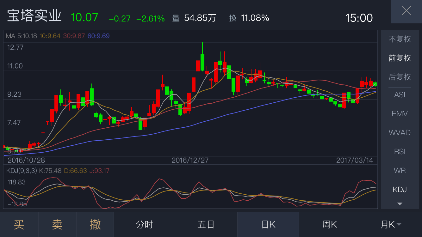
Task: Switch to the 日K tab
Action: click(268, 224)
